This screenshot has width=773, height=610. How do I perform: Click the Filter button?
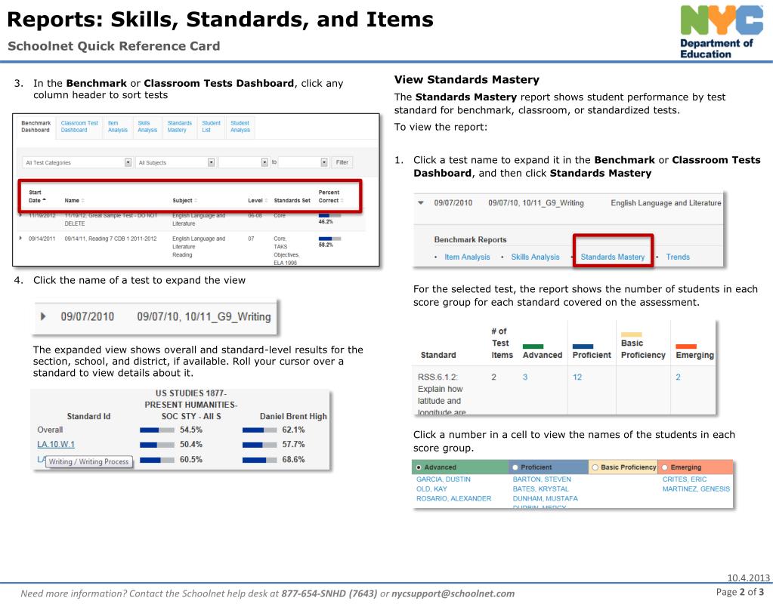pos(342,162)
